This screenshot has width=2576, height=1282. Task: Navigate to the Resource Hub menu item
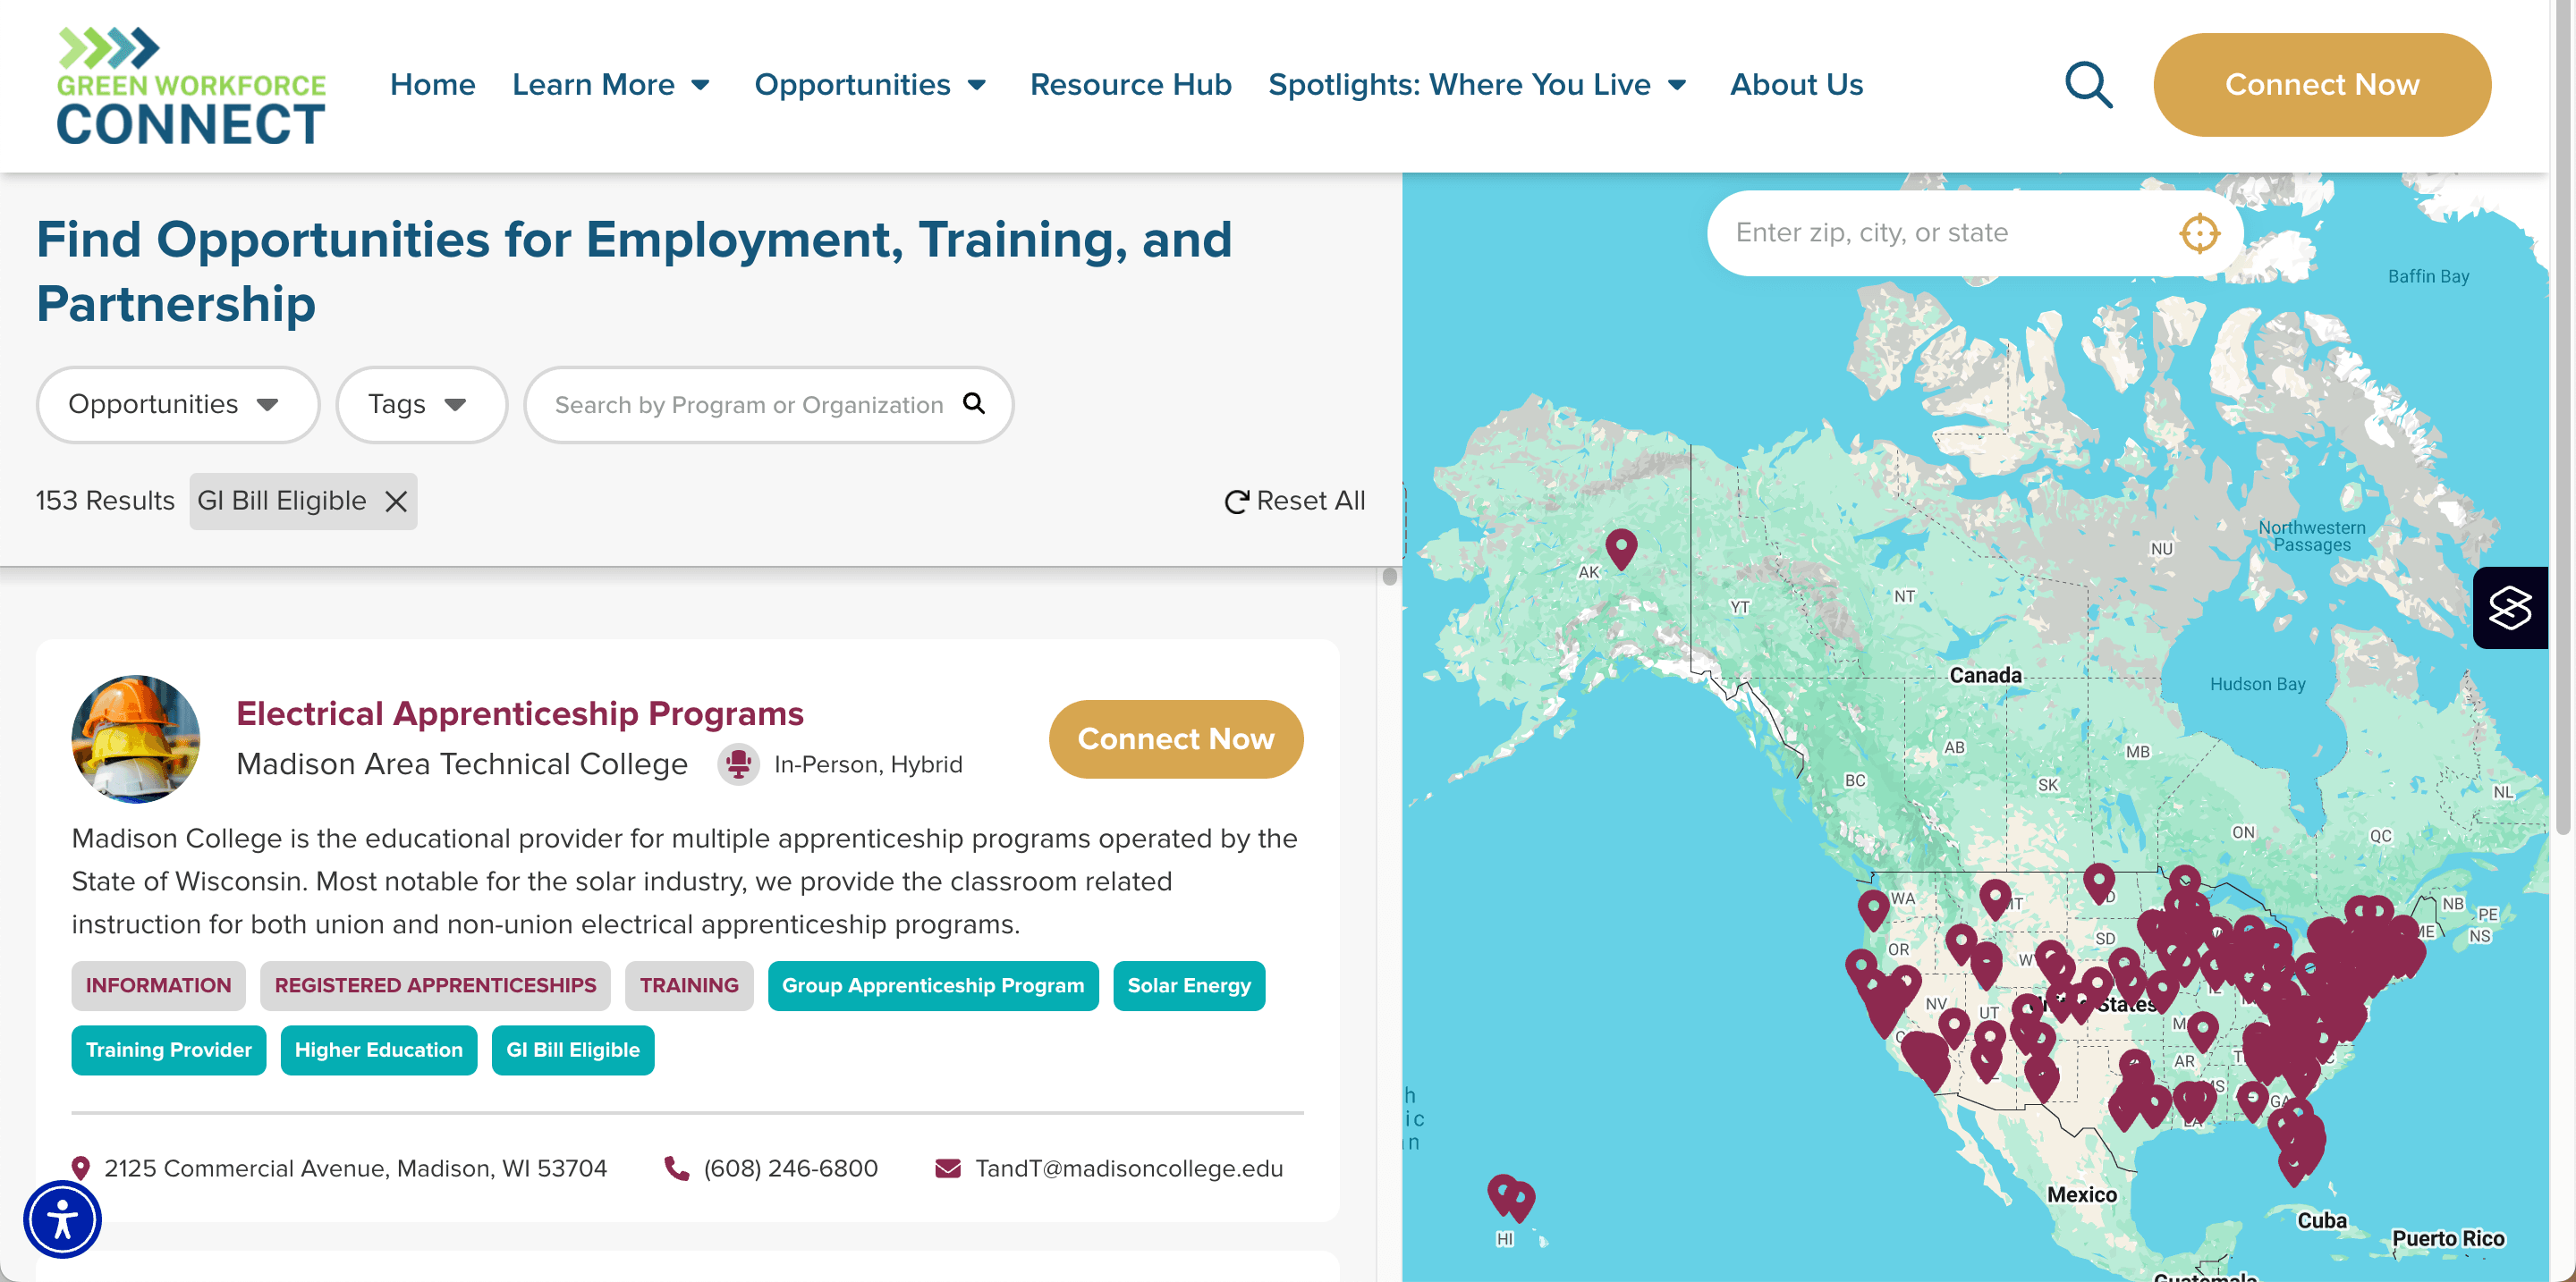pyautogui.click(x=1130, y=85)
